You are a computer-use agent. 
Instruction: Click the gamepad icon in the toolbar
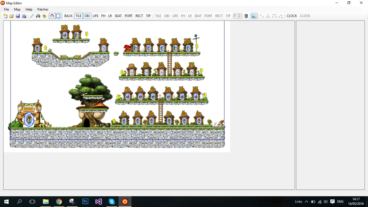pos(38,16)
